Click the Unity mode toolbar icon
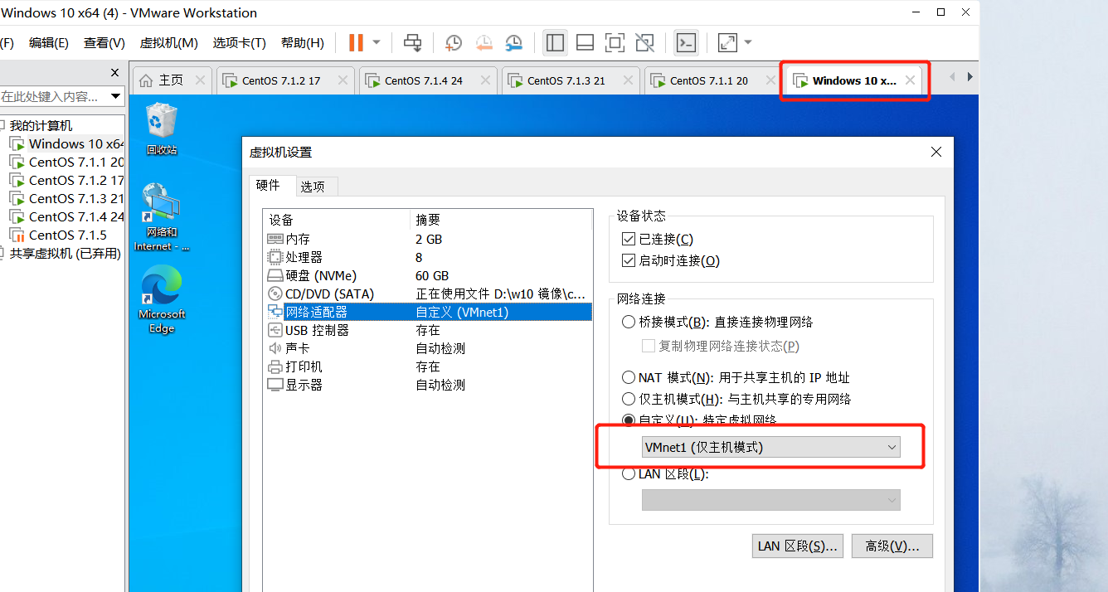 [x=644, y=42]
